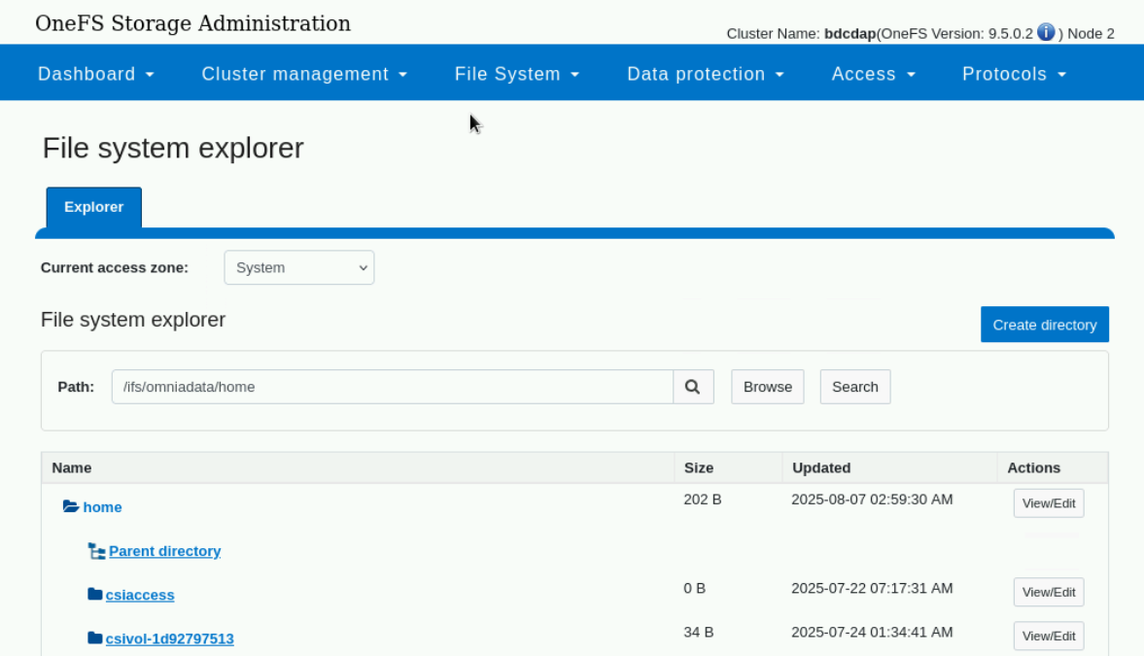Viewport: 1144px width, 656px height.
Task: Click the 2025-08-07 02:59:30 AM timestamp
Action: (872, 500)
